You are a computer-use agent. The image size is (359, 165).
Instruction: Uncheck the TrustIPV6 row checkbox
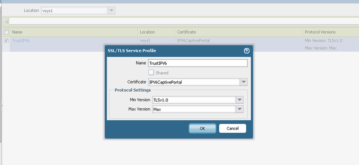pyautogui.click(x=6, y=40)
